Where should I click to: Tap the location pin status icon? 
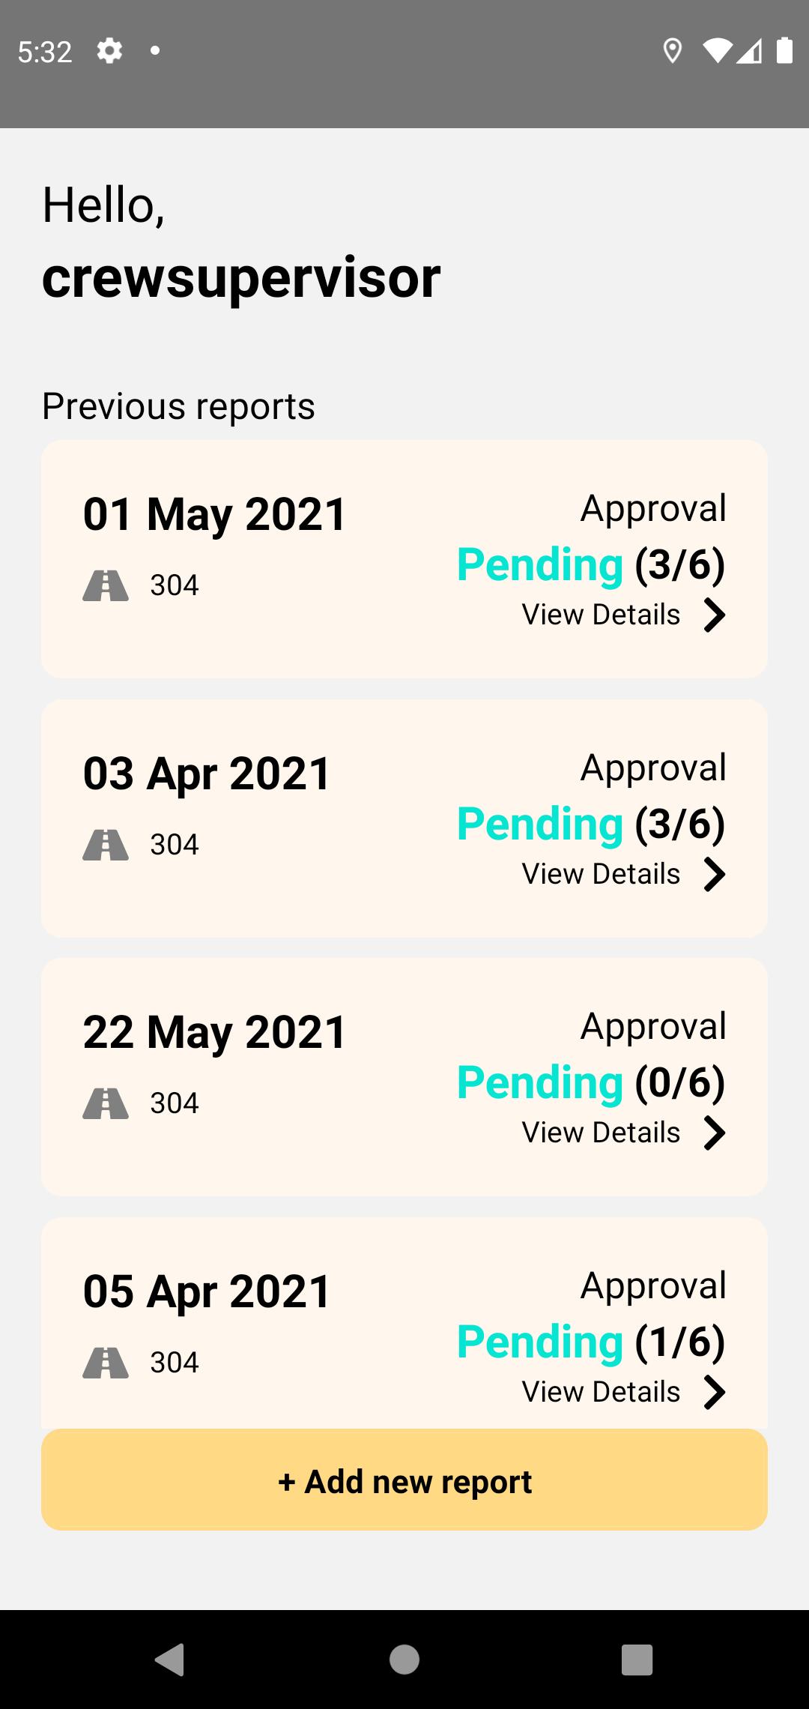(673, 51)
